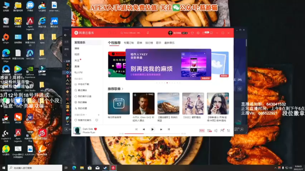305x171 pixels.
Task: Open listen together people icon
Action: [222, 130]
